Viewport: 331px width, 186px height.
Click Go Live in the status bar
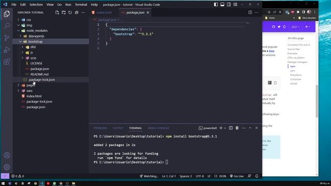click(237, 176)
